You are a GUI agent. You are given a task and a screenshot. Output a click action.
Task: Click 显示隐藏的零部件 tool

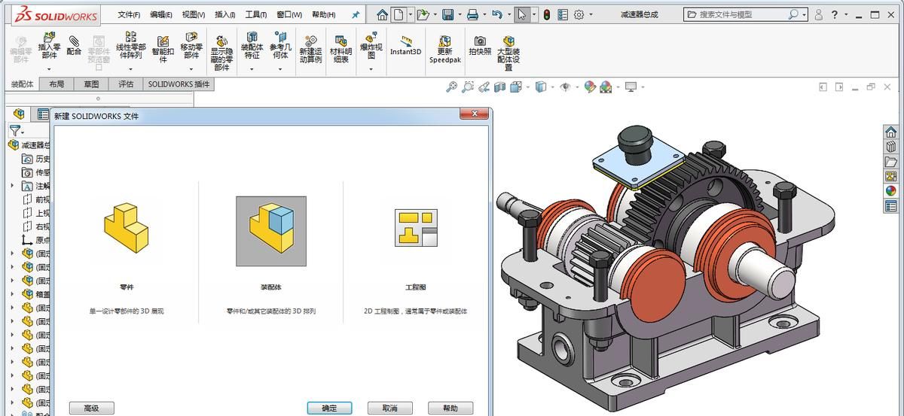point(221,53)
